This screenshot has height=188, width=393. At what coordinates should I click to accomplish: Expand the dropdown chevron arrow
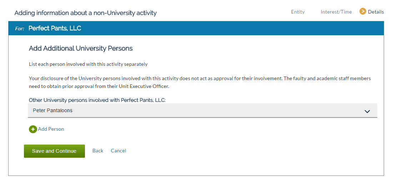367,111
